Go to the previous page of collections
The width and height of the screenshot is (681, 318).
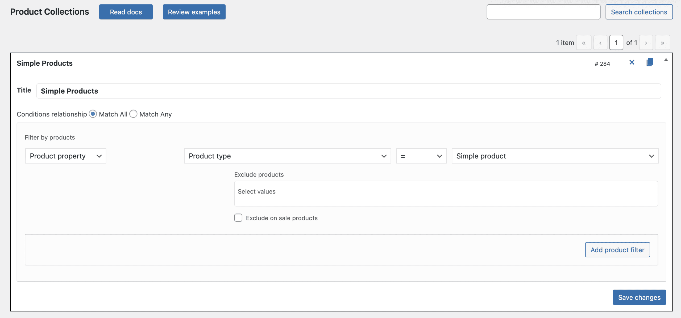[x=600, y=42]
